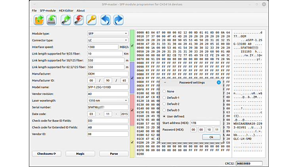Click the Start address (HEX) input field
298x167 pixels.
pos(205,123)
